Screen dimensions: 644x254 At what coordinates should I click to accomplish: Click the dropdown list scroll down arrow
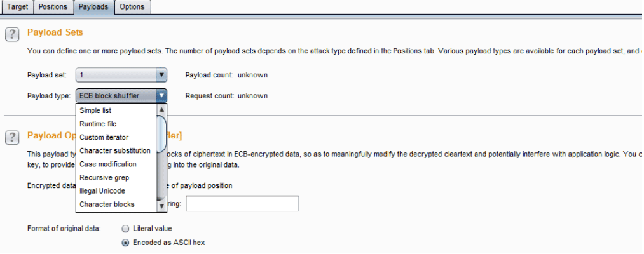(162, 206)
